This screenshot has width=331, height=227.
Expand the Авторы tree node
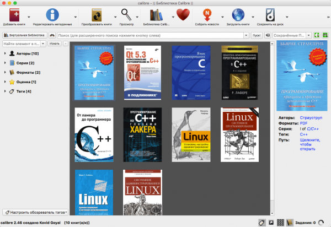5,53
